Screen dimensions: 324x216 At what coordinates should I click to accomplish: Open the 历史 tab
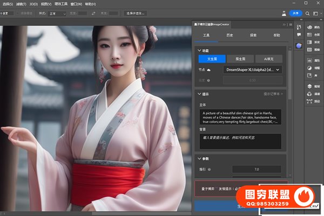[x=230, y=34]
